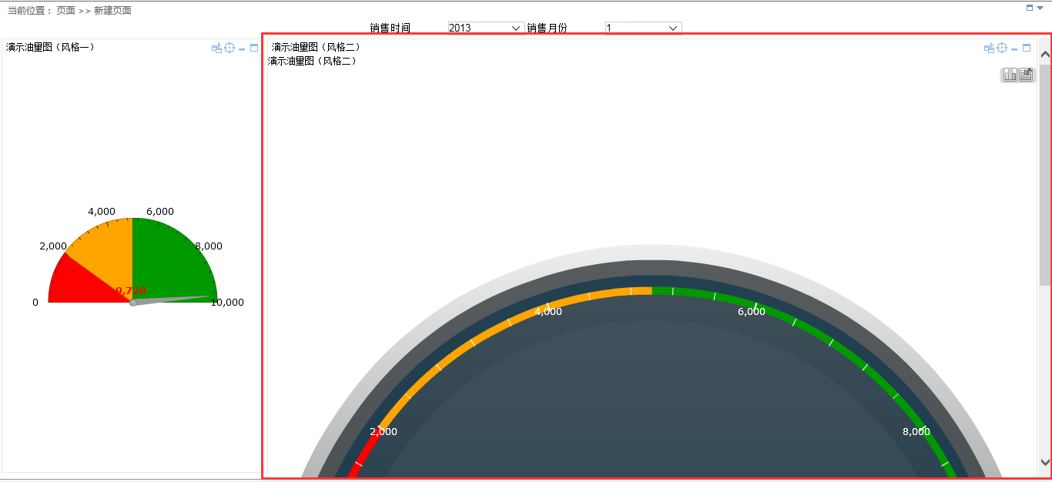
Task: Click the 6,000 label on the small gauge
Action: coord(160,212)
